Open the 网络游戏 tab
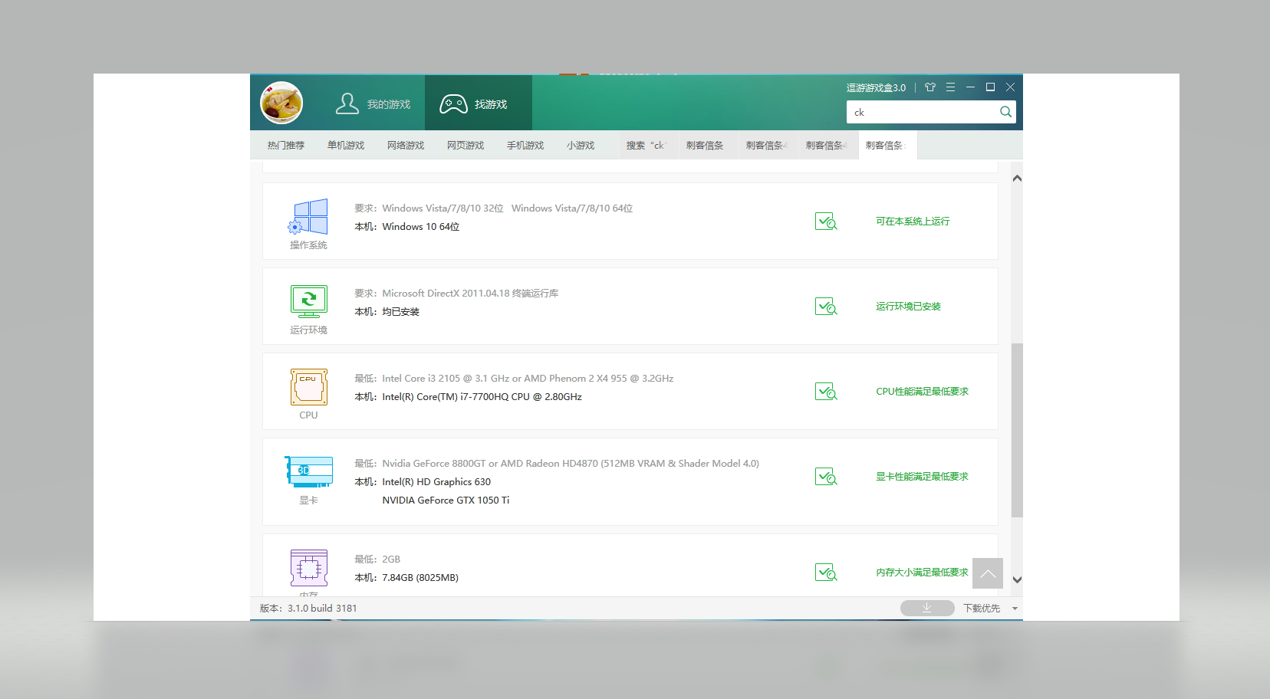 tap(406, 146)
